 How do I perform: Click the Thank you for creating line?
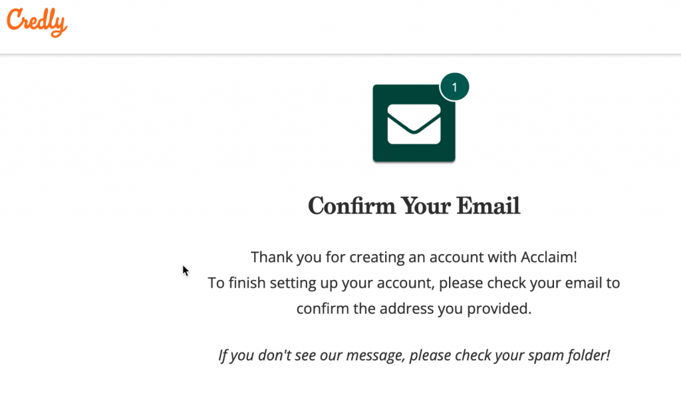(414, 257)
